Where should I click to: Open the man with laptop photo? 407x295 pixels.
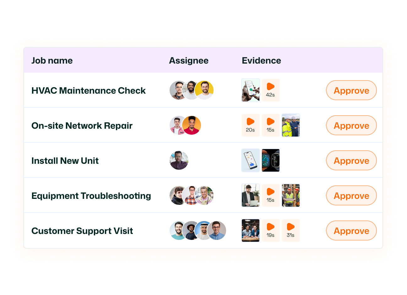pos(250,195)
